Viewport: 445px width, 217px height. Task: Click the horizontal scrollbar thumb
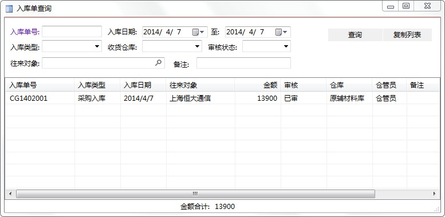click(195, 194)
